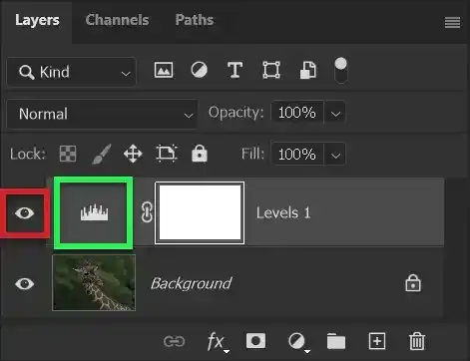Create new fill or adjustment layer
This screenshot has width=470, height=361.
(298, 342)
